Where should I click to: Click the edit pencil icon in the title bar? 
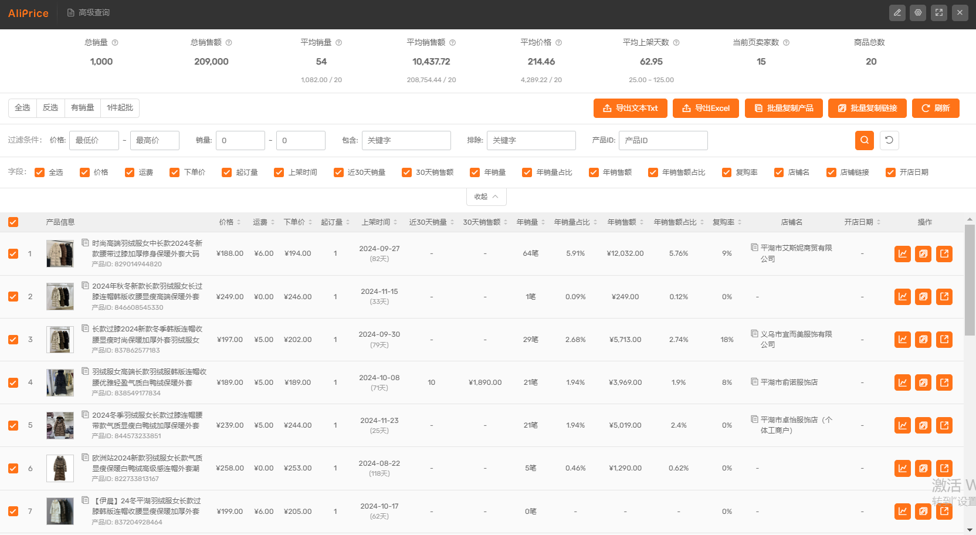897,12
